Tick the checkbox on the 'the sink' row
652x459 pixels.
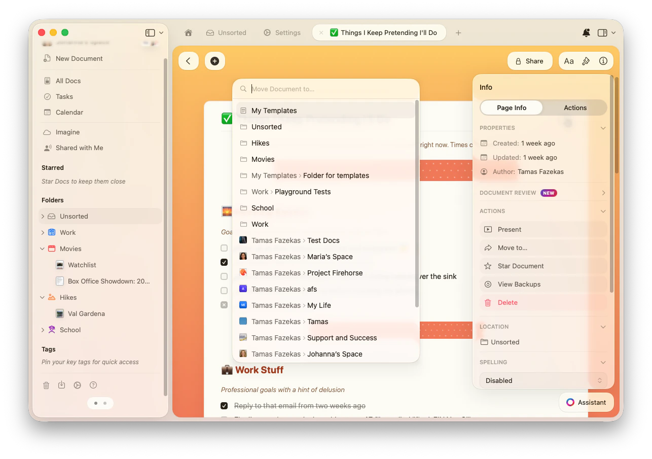[224, 276]
